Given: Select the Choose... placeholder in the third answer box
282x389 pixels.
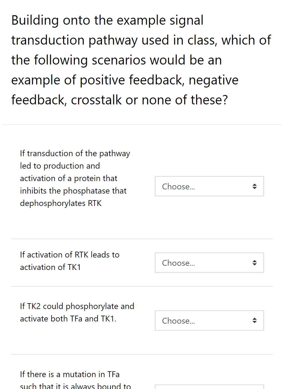Looking at the screenshot, I should coord(178,321).
